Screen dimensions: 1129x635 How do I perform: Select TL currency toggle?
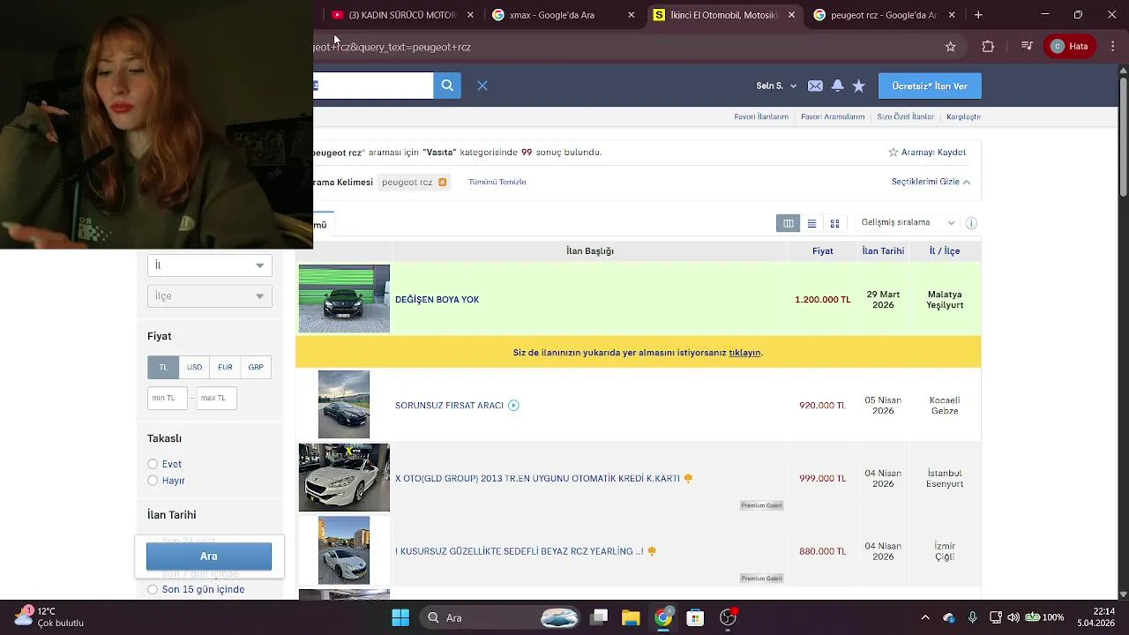pyautogui.click(x=163, y=367)
